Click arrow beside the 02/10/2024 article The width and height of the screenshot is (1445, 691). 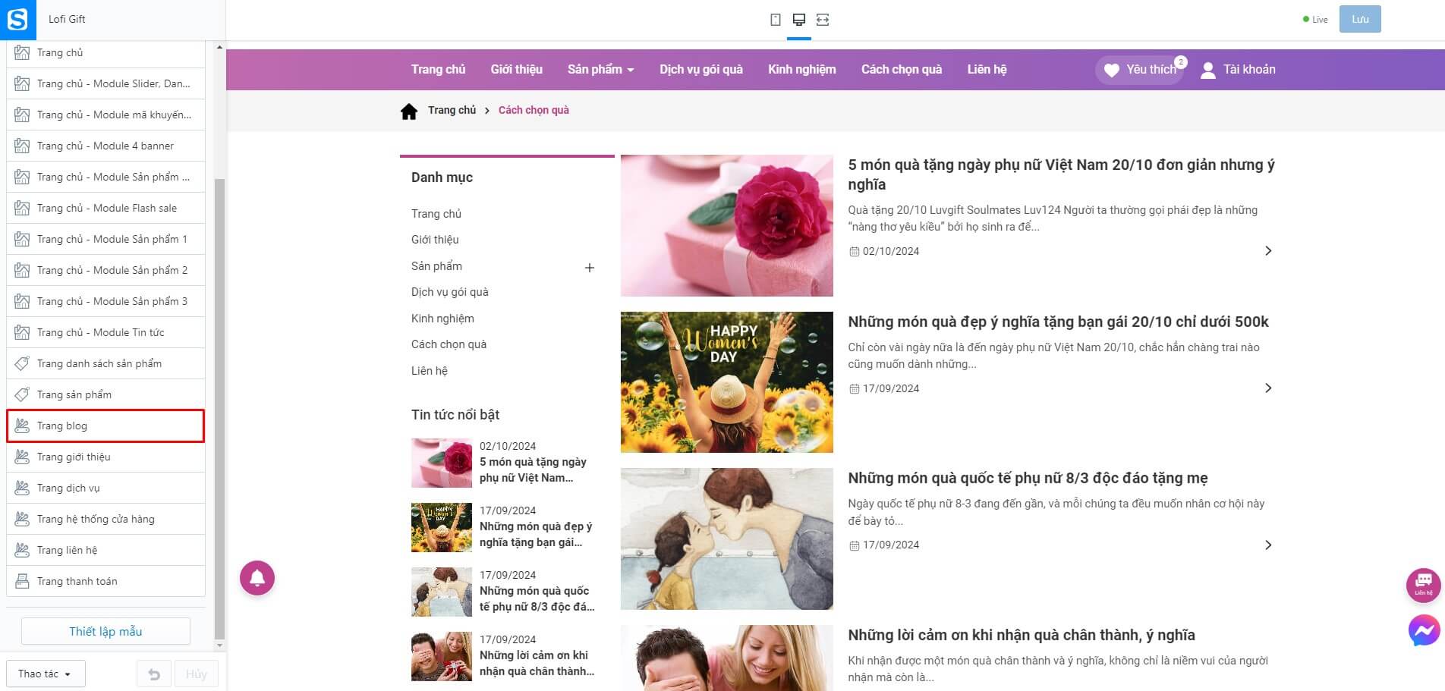coord(1268,251)
